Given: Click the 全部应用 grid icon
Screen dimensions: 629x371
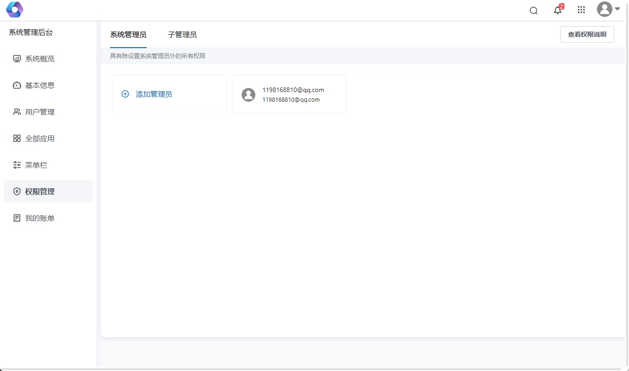Looking at the screenshot, I should [17, 138].
